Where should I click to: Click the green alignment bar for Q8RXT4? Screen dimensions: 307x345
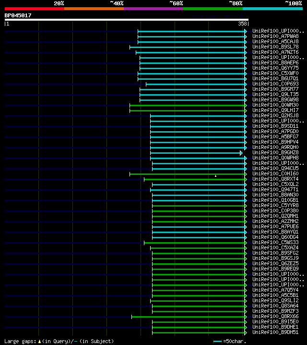click(x=195, y=179)
